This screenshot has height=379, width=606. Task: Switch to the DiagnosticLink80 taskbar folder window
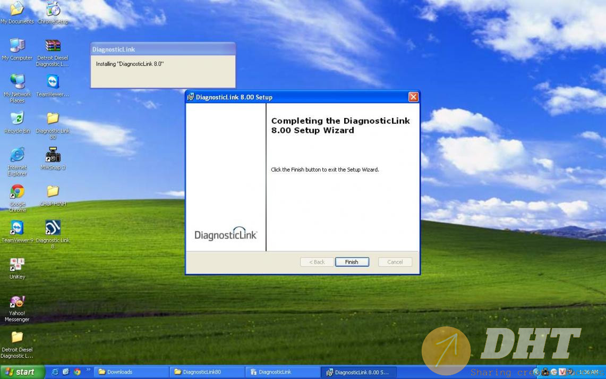click(x=206, y=372)
